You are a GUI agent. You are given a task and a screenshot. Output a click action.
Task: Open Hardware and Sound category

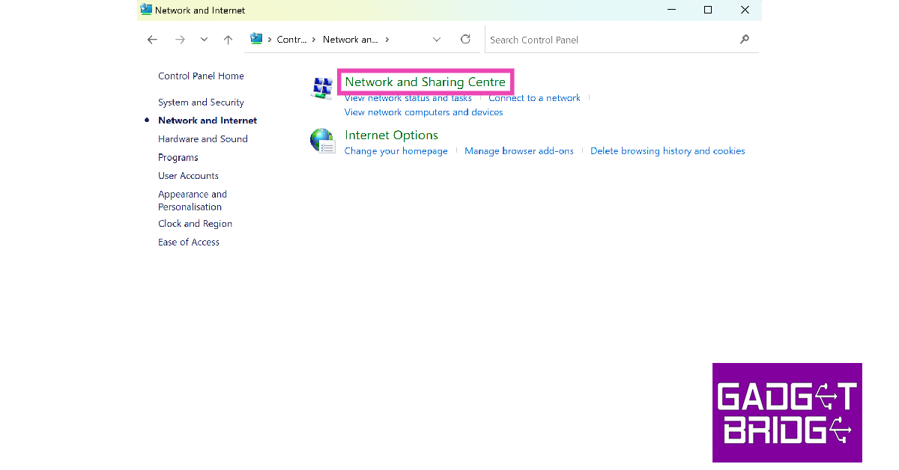click(x=202, y=139)
